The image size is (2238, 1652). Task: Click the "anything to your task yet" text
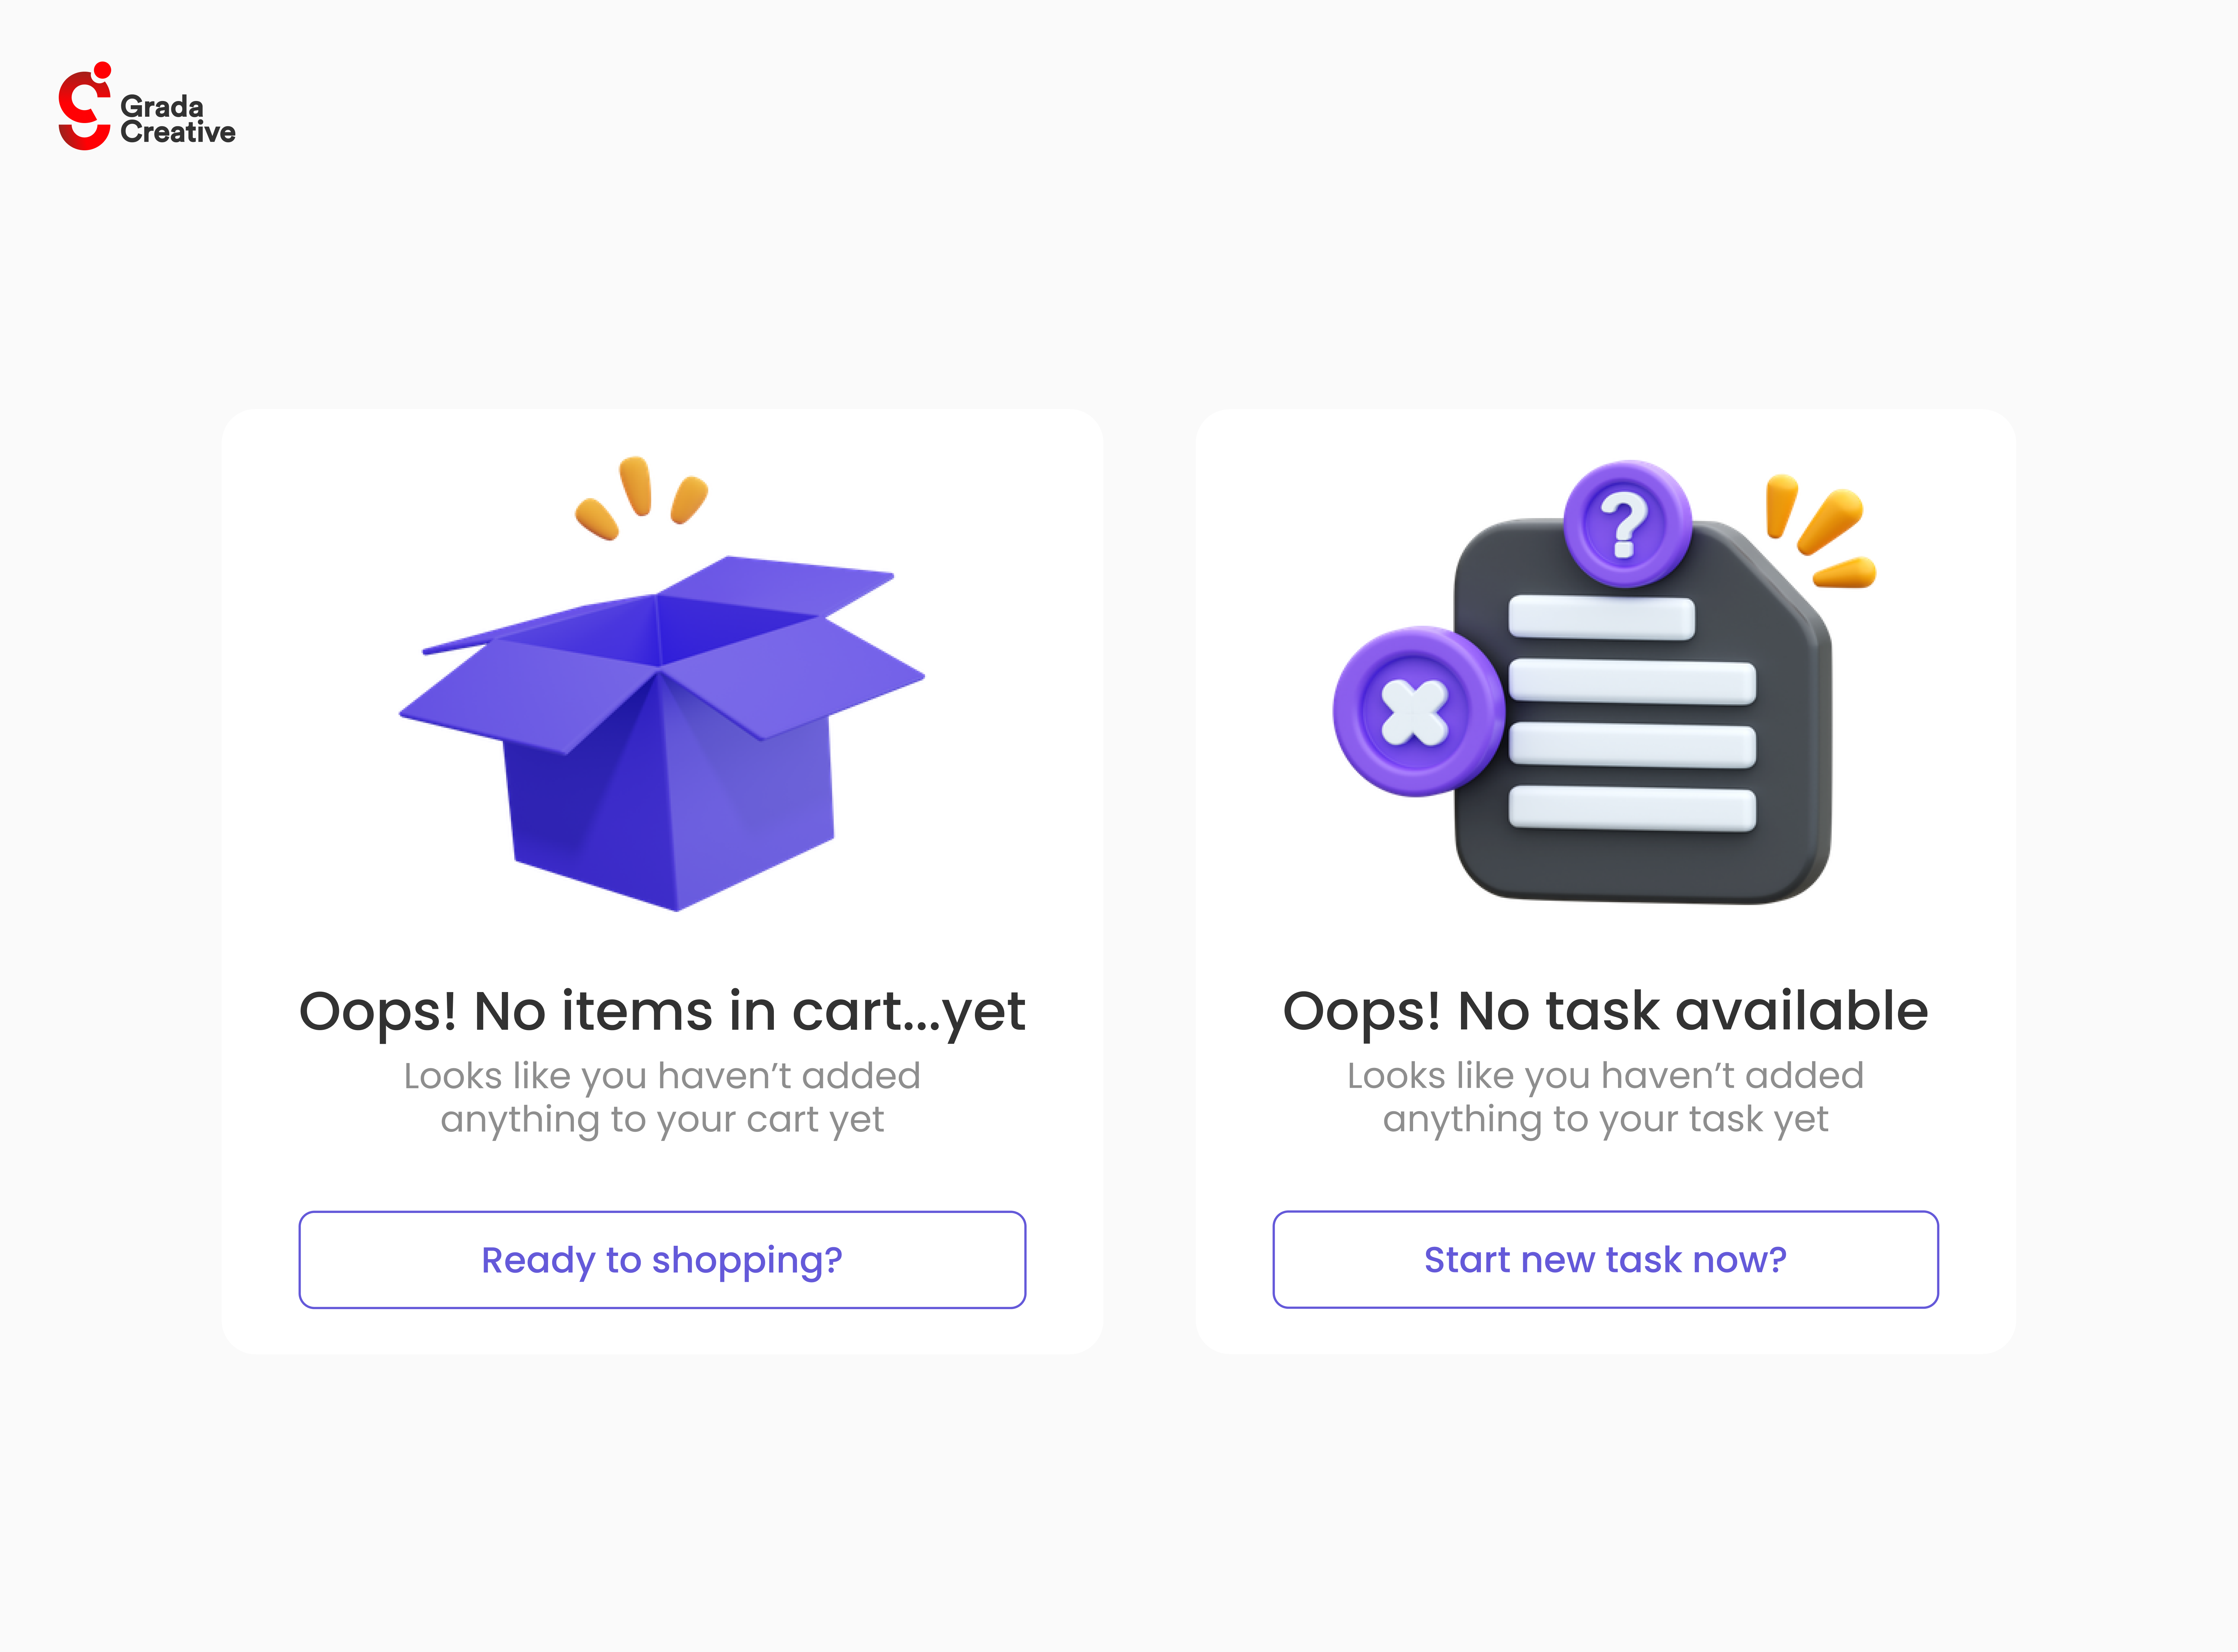1605,1119
